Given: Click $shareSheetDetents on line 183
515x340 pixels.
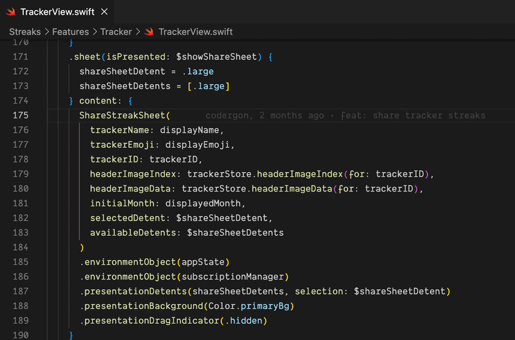Looking at the screenshot, I should pos(235,233).
